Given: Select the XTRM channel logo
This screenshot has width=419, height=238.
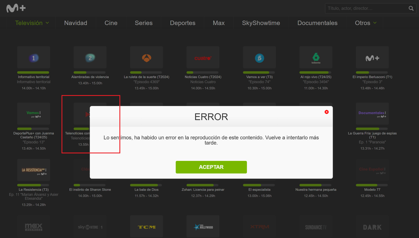Looking at the screenshot, I should pos(259,227).
